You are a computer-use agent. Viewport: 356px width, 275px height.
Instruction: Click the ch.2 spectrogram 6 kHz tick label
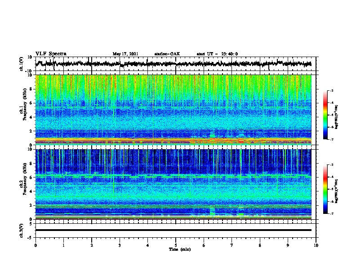(31, 177)
